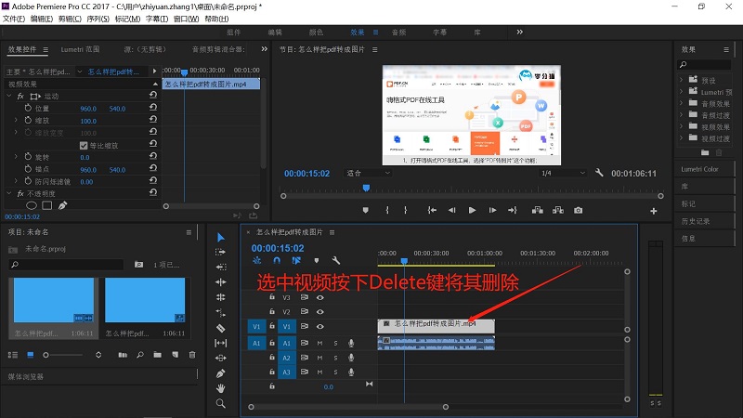Click the Project panel zoom slider handle
Viewport: 743px width, 418px height.
[x=46, y=355]
